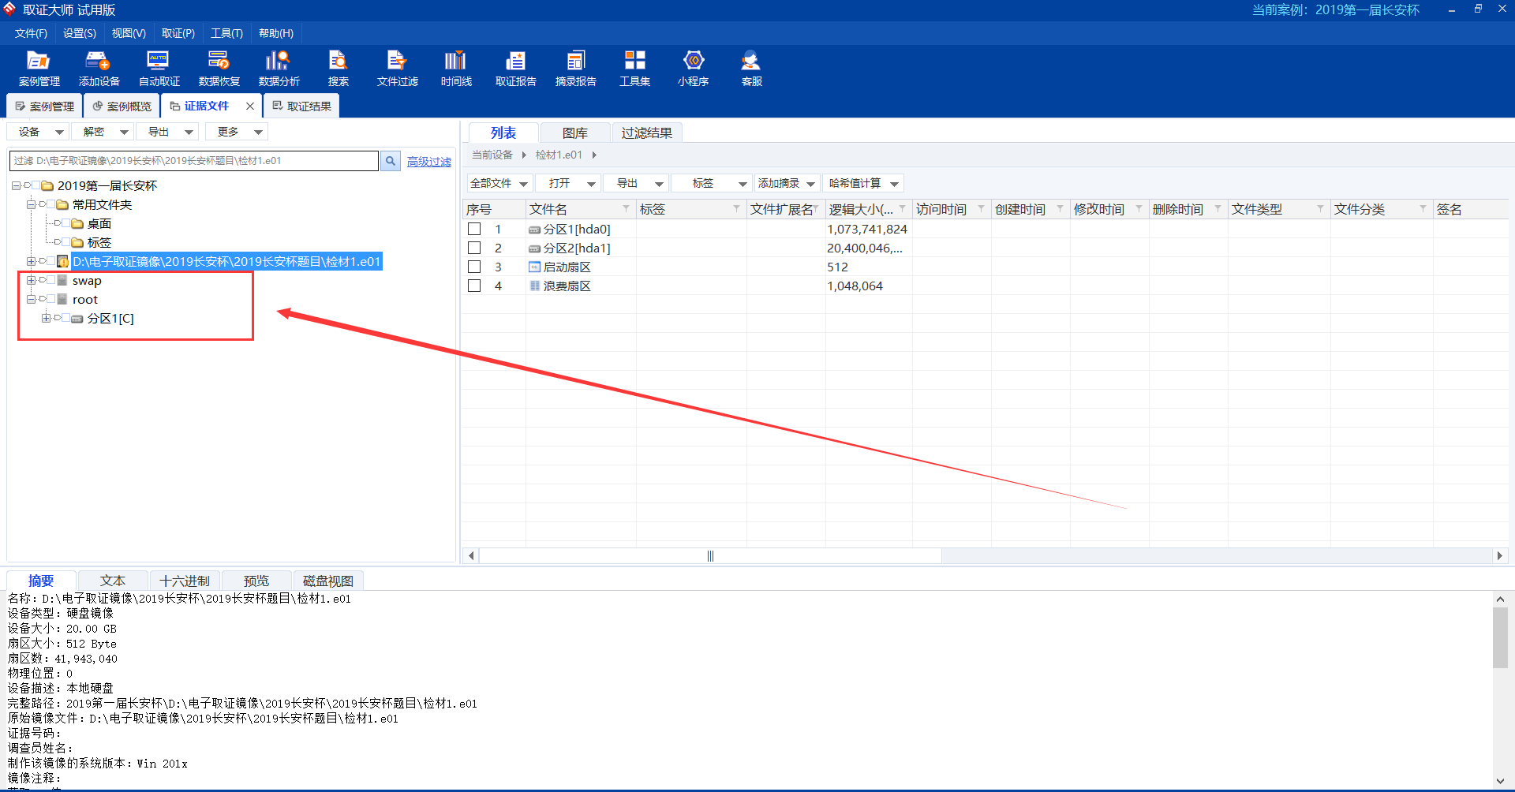Open the 工具(T) menu
Viewport: 1515px width, 792px height.
point(226,33)
